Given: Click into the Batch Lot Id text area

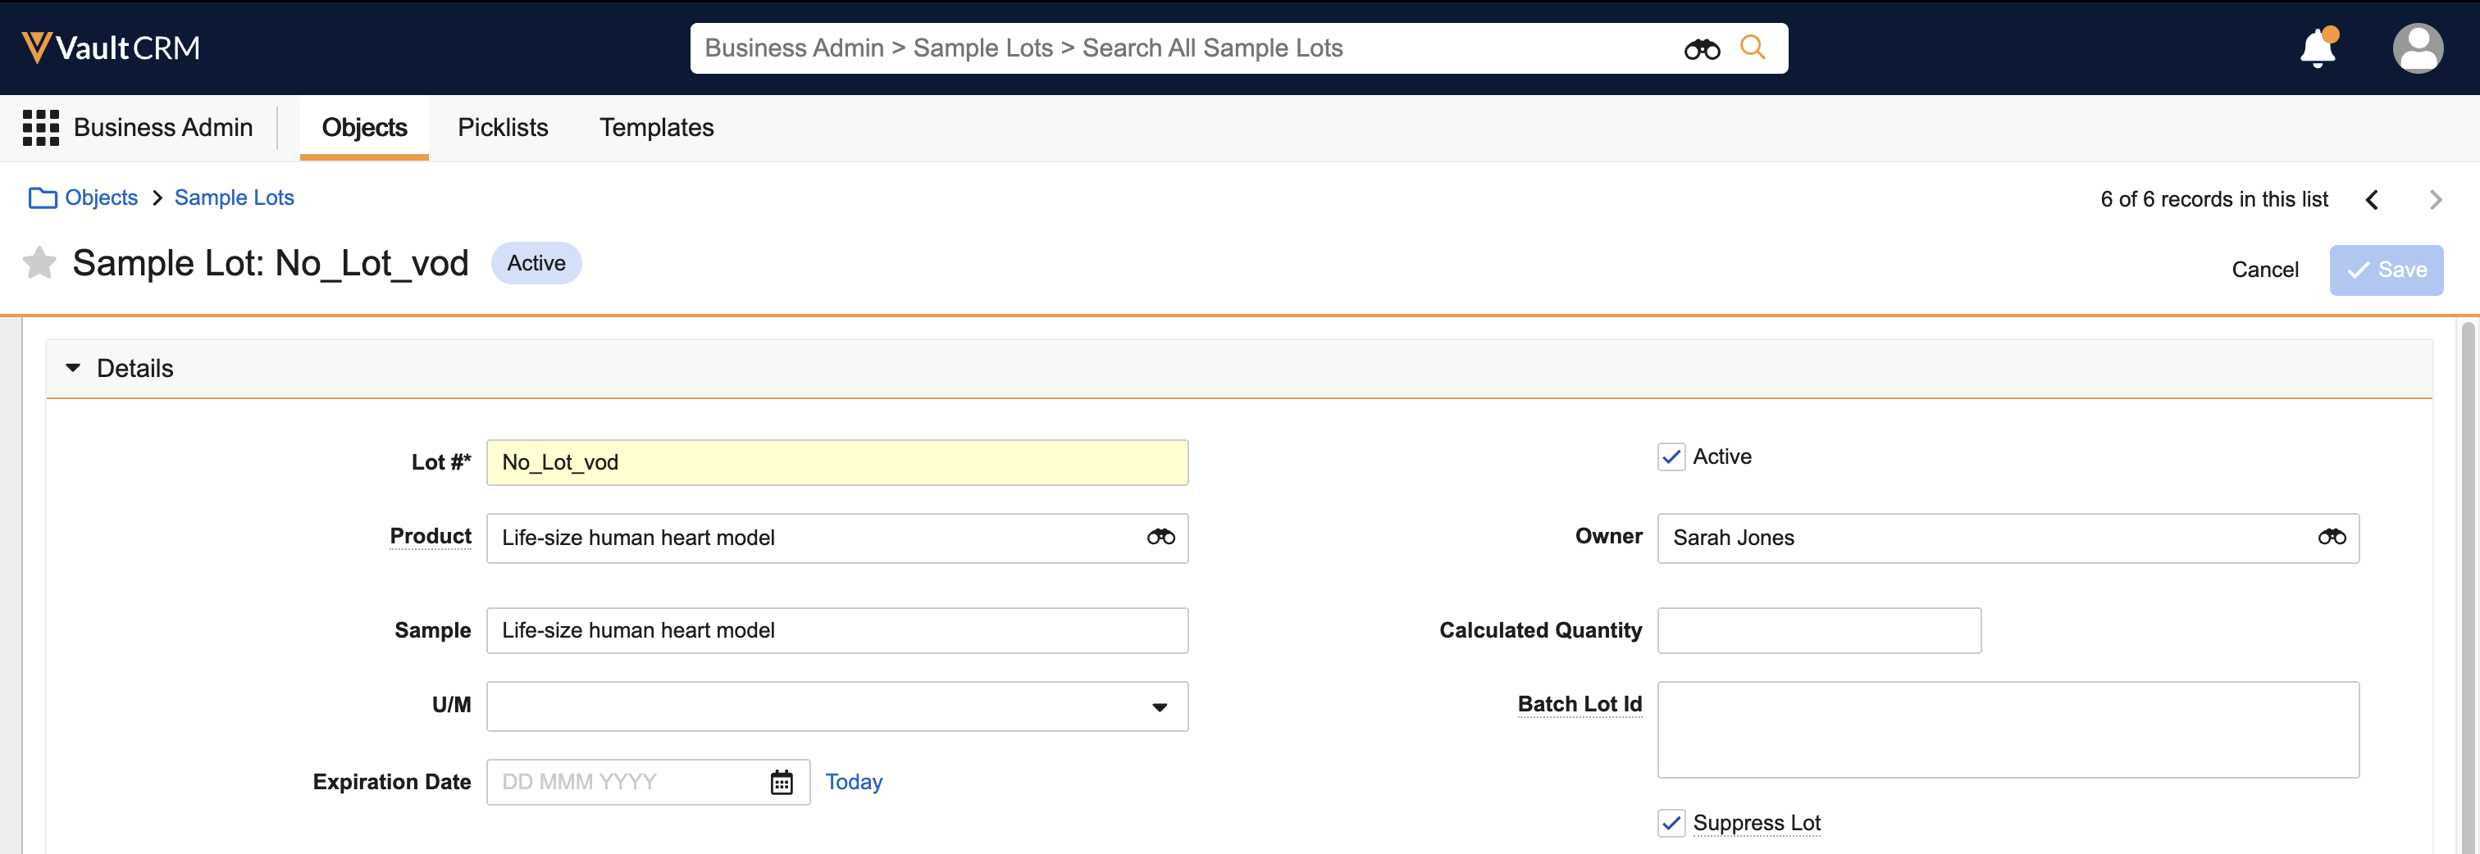Looking at the screenshot, I should coord(2008,730).
